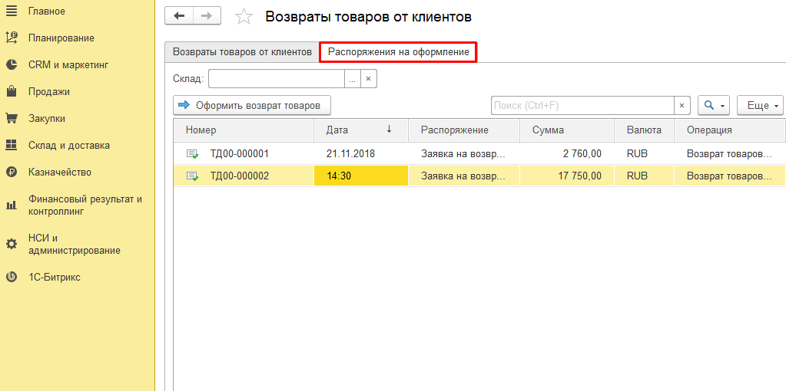Open Склад selection list via ellipsis button
786x391 pixels.
(x=352, y=79)
